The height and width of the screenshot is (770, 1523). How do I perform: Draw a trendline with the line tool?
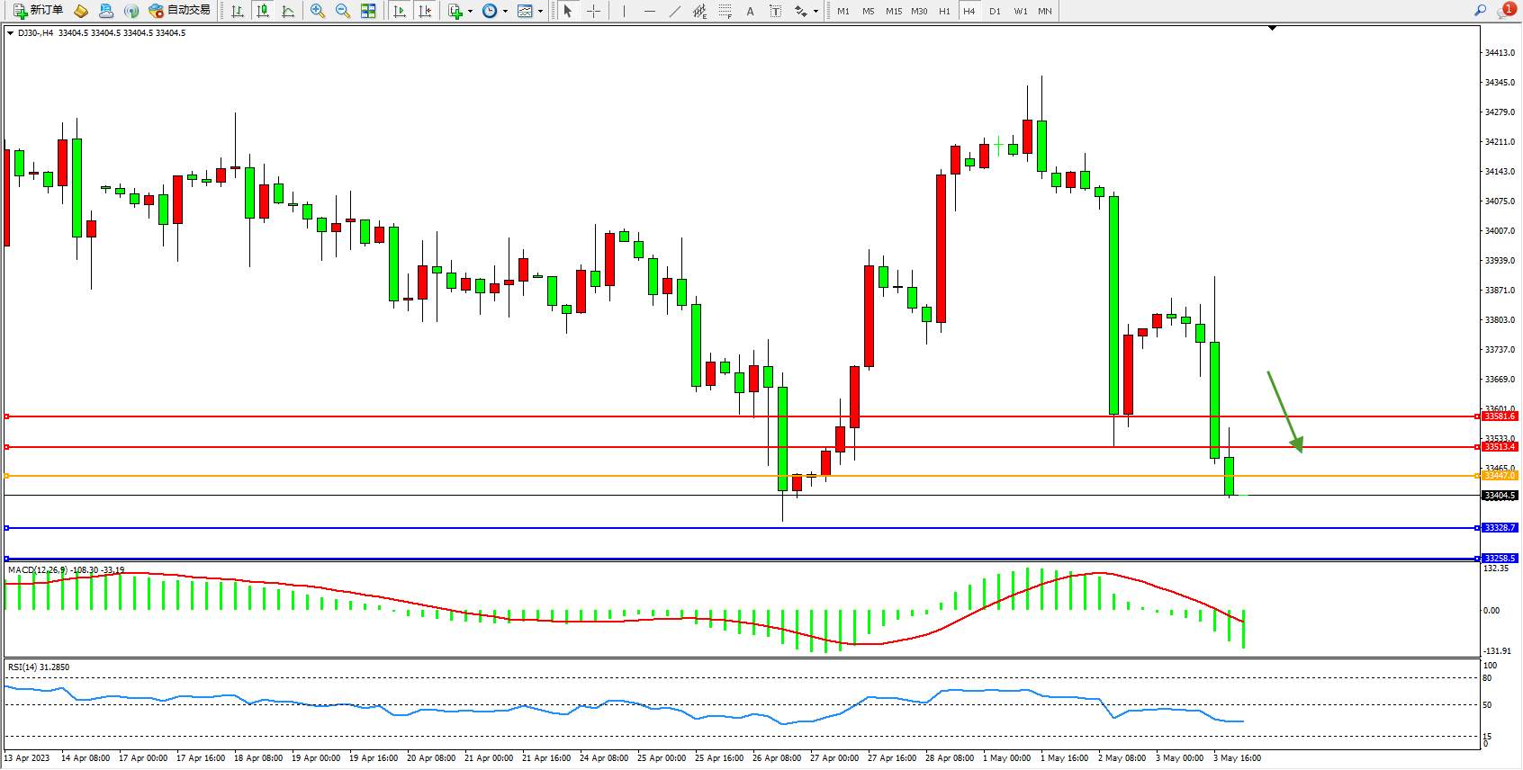click(x=675, y=11)
